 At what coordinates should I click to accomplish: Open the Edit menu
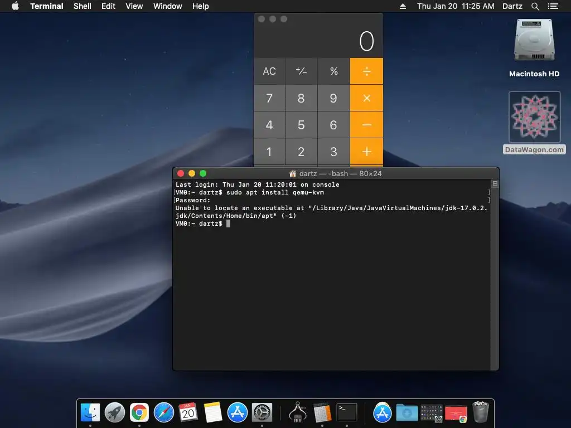coord(108,6)
